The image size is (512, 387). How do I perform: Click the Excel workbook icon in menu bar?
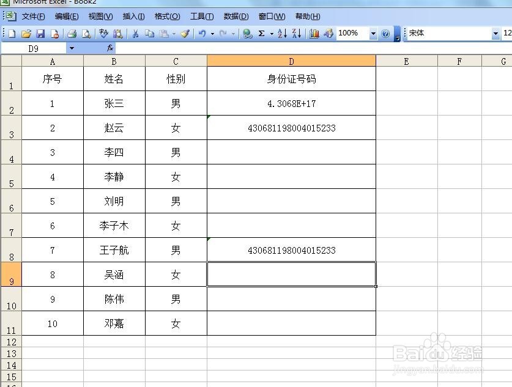click(x=10, y=16)
